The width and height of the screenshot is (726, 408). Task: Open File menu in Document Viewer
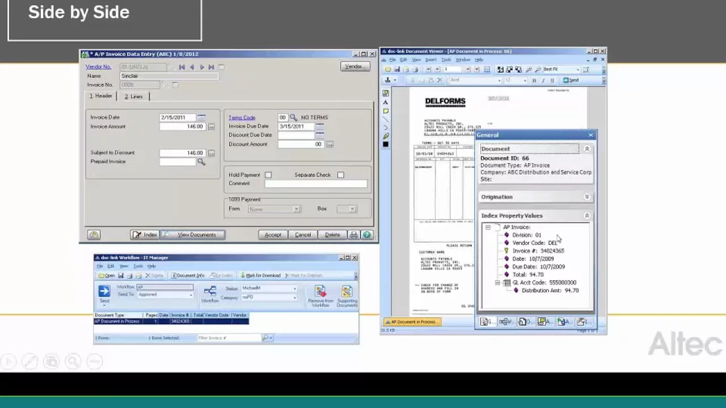click(392, 60)
